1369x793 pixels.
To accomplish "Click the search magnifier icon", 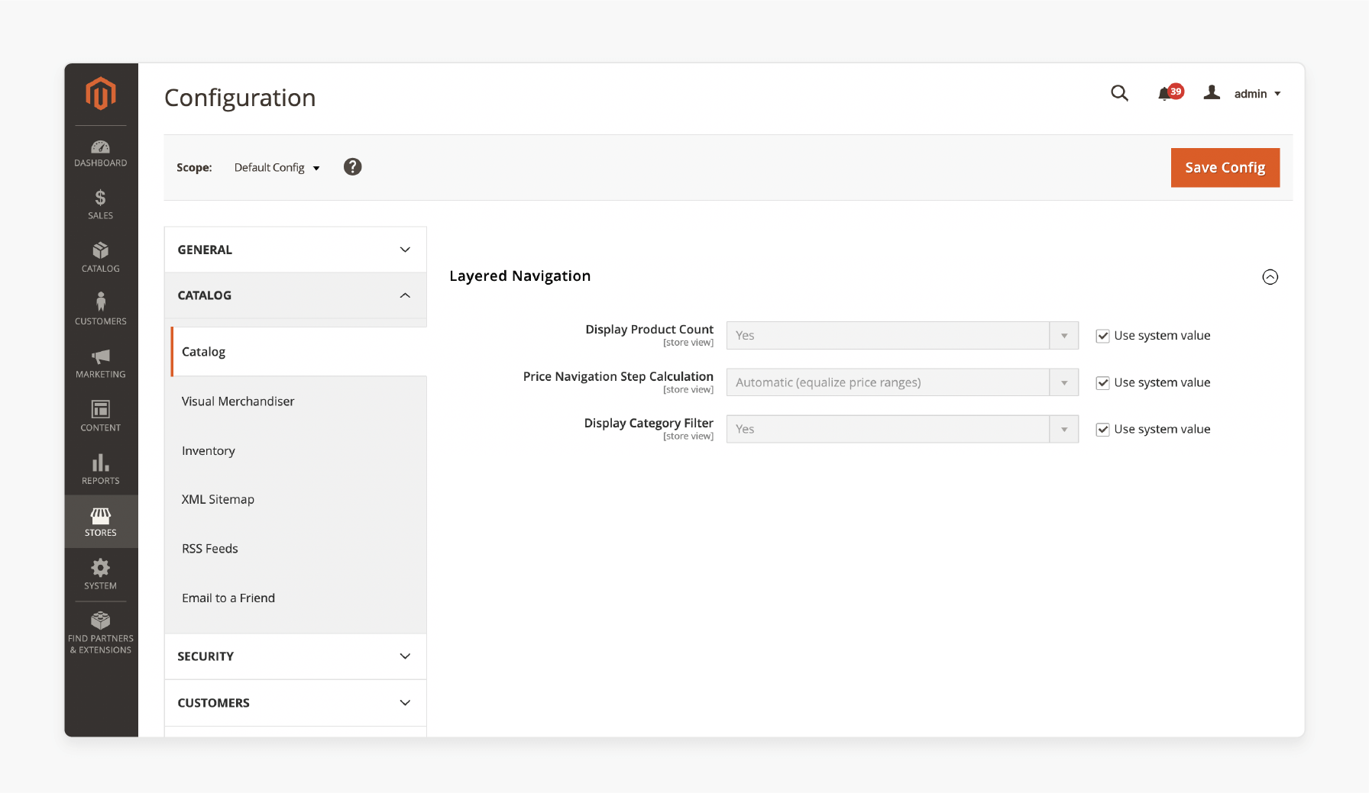I will 1119,93.
